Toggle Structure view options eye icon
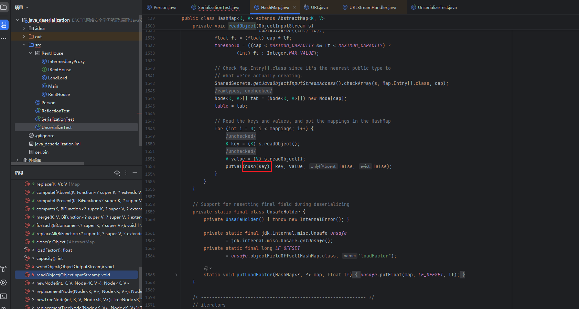The height and width of the screenshot is (309, 579). coord(117,173)
